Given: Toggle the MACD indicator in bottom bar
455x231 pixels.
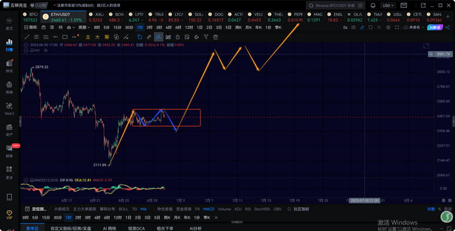Looking at the screenshot, I should click(x=209, y=209).
